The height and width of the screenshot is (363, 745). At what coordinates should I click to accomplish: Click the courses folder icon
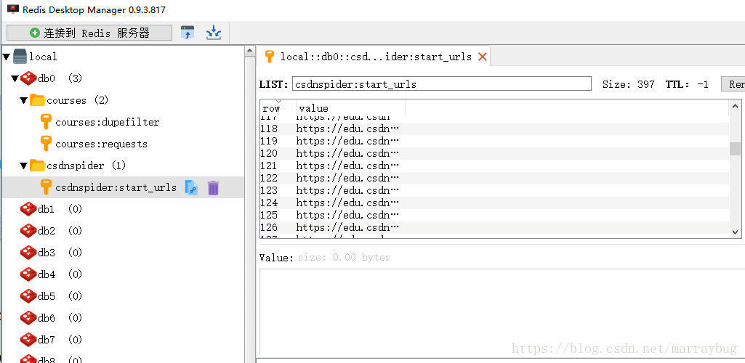click(38, 100)
